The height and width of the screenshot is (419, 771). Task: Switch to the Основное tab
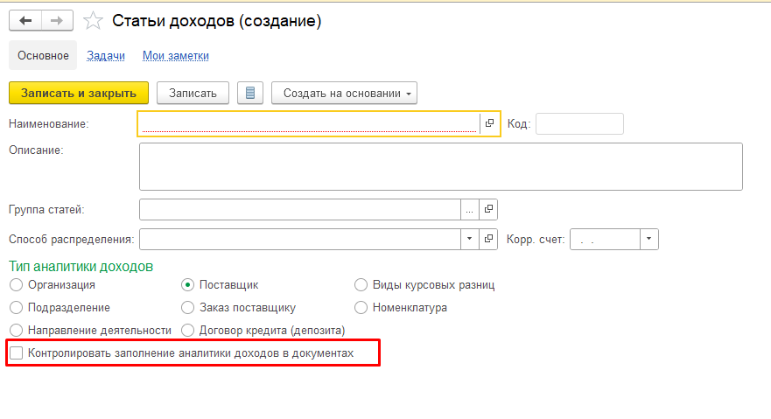point(43,55)
